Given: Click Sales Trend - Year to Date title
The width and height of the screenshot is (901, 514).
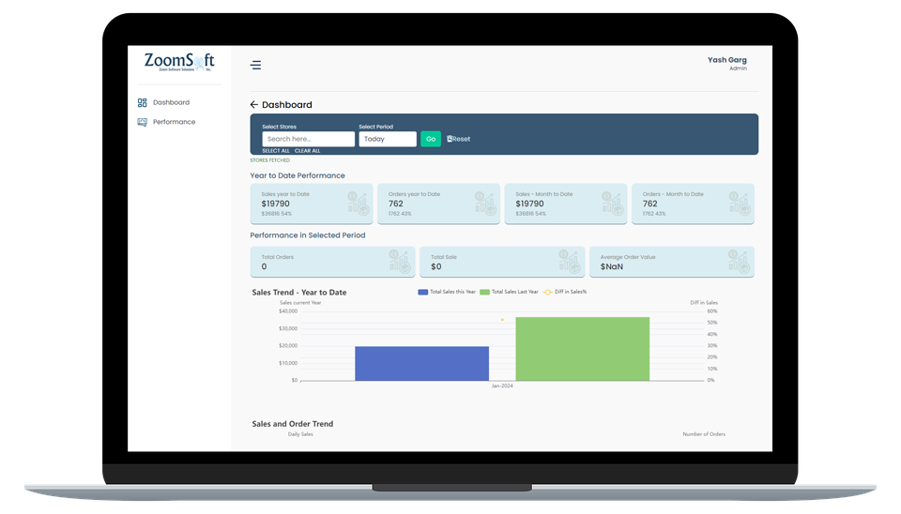Looking at the screenshot, I should [x=299, y=293].
